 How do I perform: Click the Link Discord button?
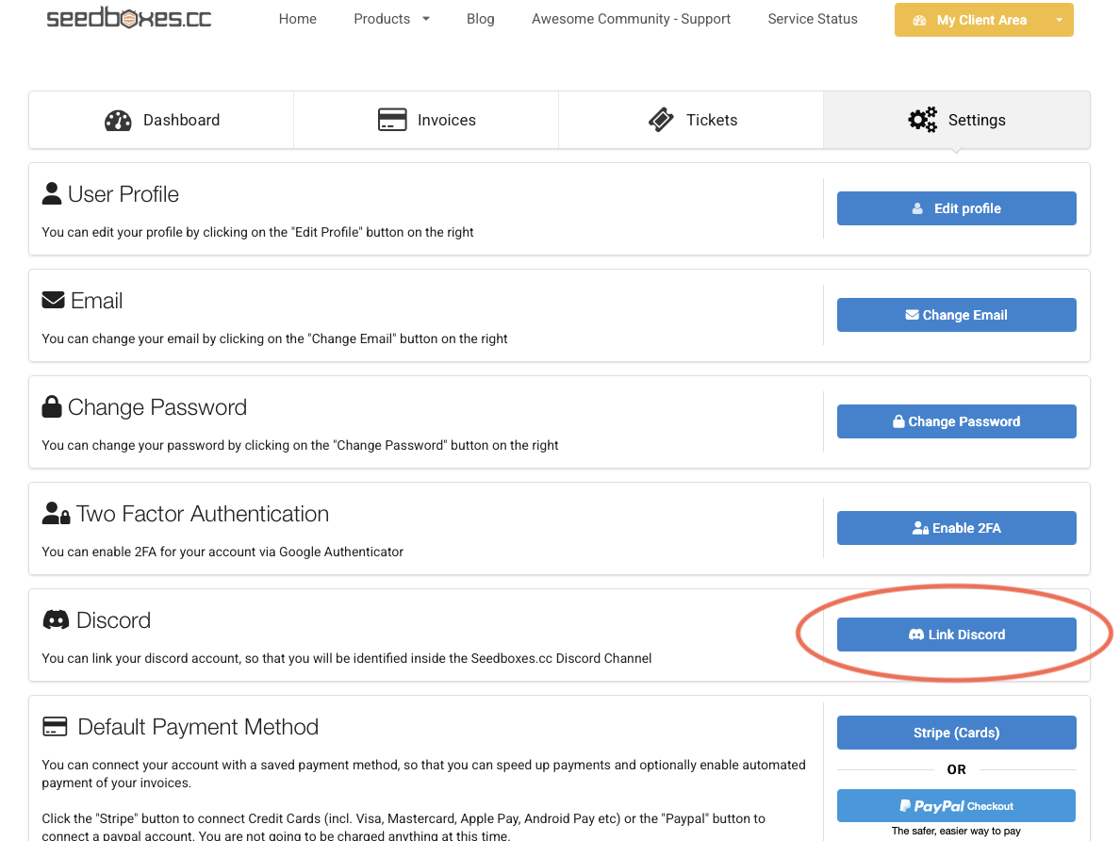click(x=956, y=635)
